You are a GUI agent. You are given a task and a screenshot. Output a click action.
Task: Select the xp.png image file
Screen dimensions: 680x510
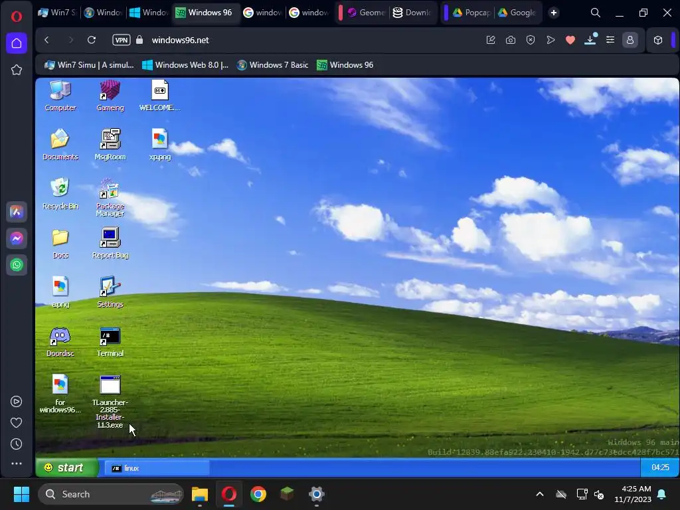pos(159,145)
